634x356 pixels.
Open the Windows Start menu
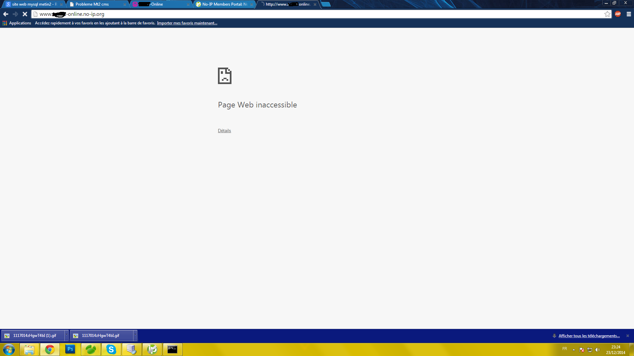(9, 349)
